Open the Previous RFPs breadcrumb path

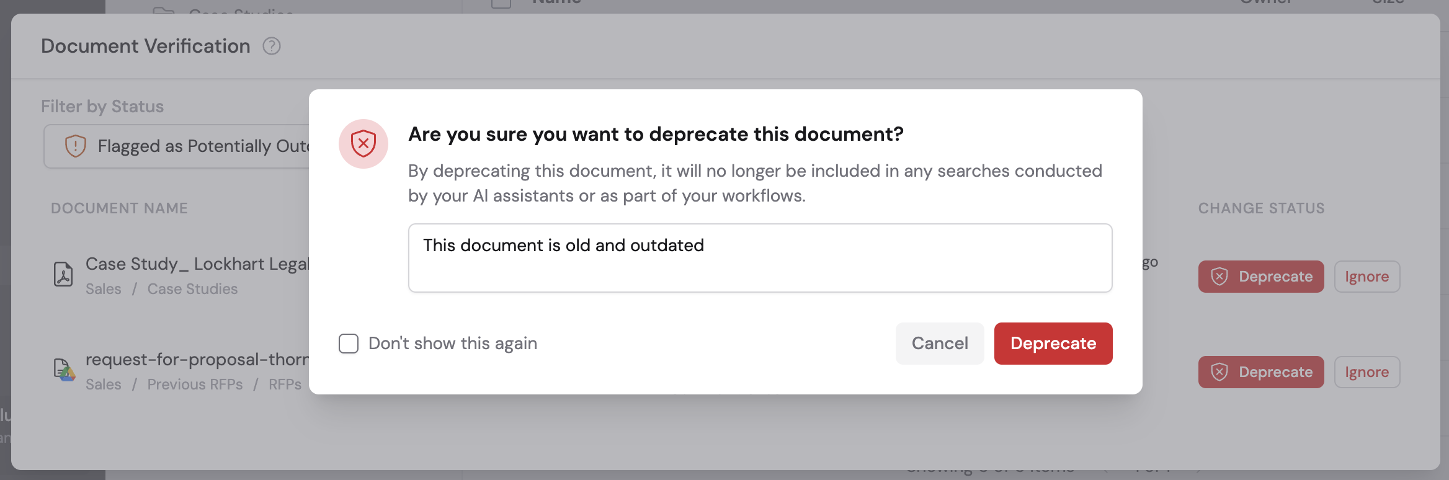tap(195, 384)
